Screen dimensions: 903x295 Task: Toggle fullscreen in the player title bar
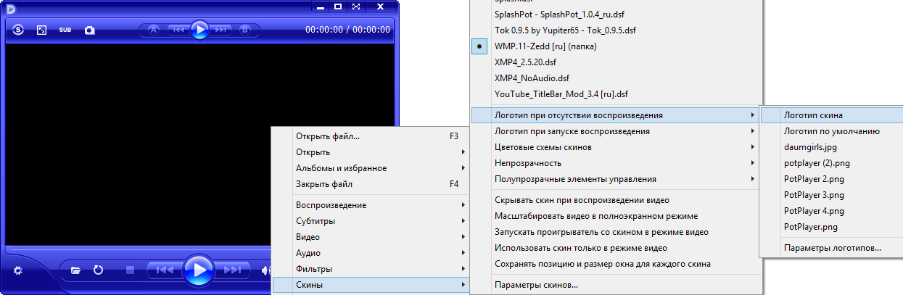click(355, 7)
